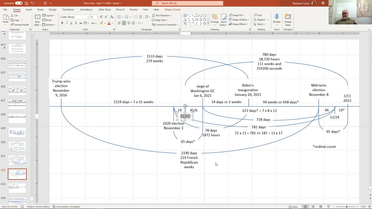Switch to the Draw tab
The height and width of the screenshot is (209, 372).
pyautogui.click(x=40, y=10)
